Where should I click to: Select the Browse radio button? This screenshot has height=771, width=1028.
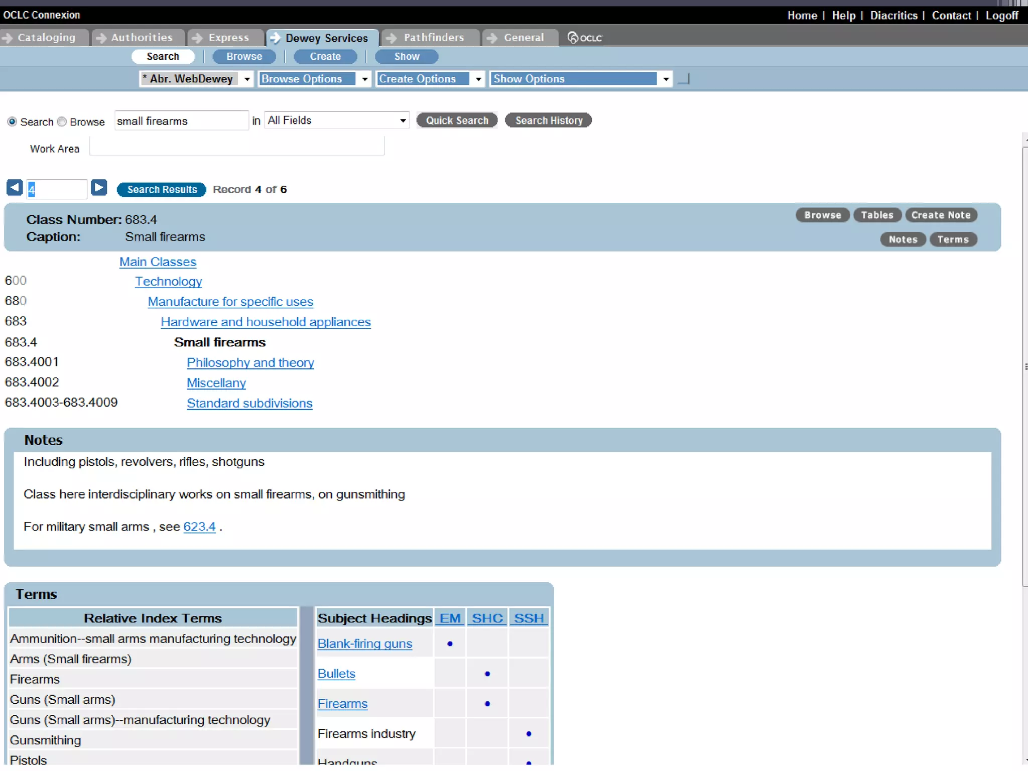click(x=62, y=121)
